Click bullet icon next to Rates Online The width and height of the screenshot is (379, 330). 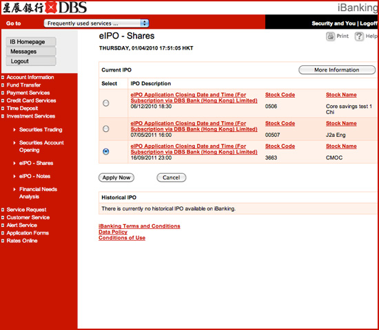3,241
